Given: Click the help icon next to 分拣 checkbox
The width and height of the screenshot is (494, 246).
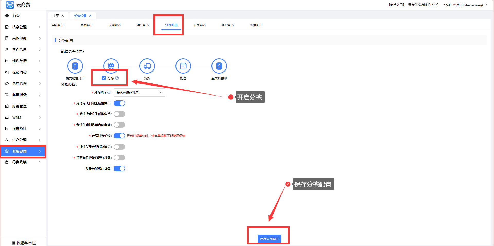Looking at the screenshot, I should [x=117, y=78].
